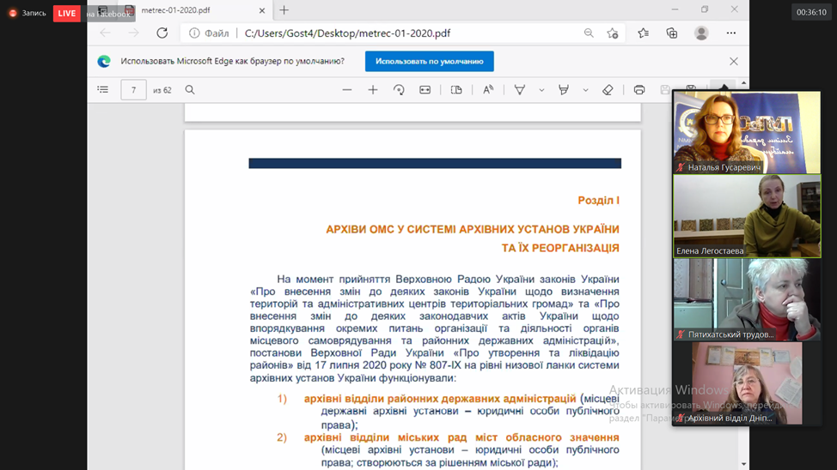Screen dimensions: 837x470
Task: Select Наталья Гусаревич video tile
Action: coord(747,132)
